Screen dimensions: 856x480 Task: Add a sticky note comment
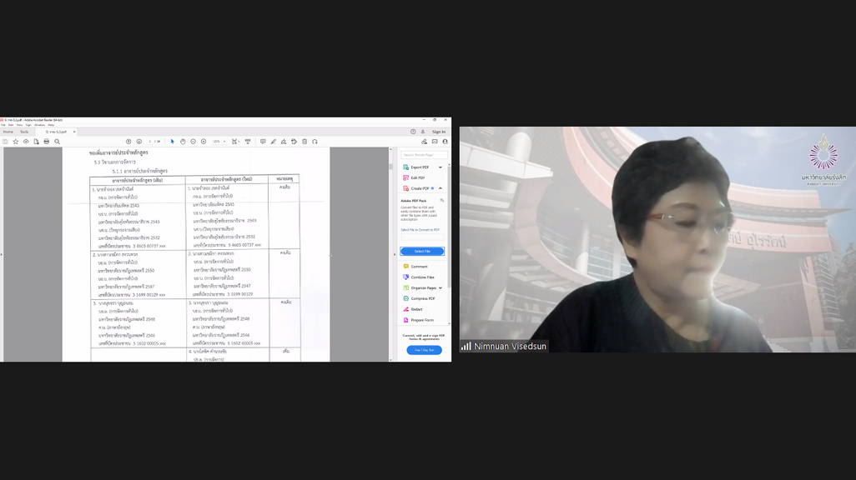[x=263, y=142]
